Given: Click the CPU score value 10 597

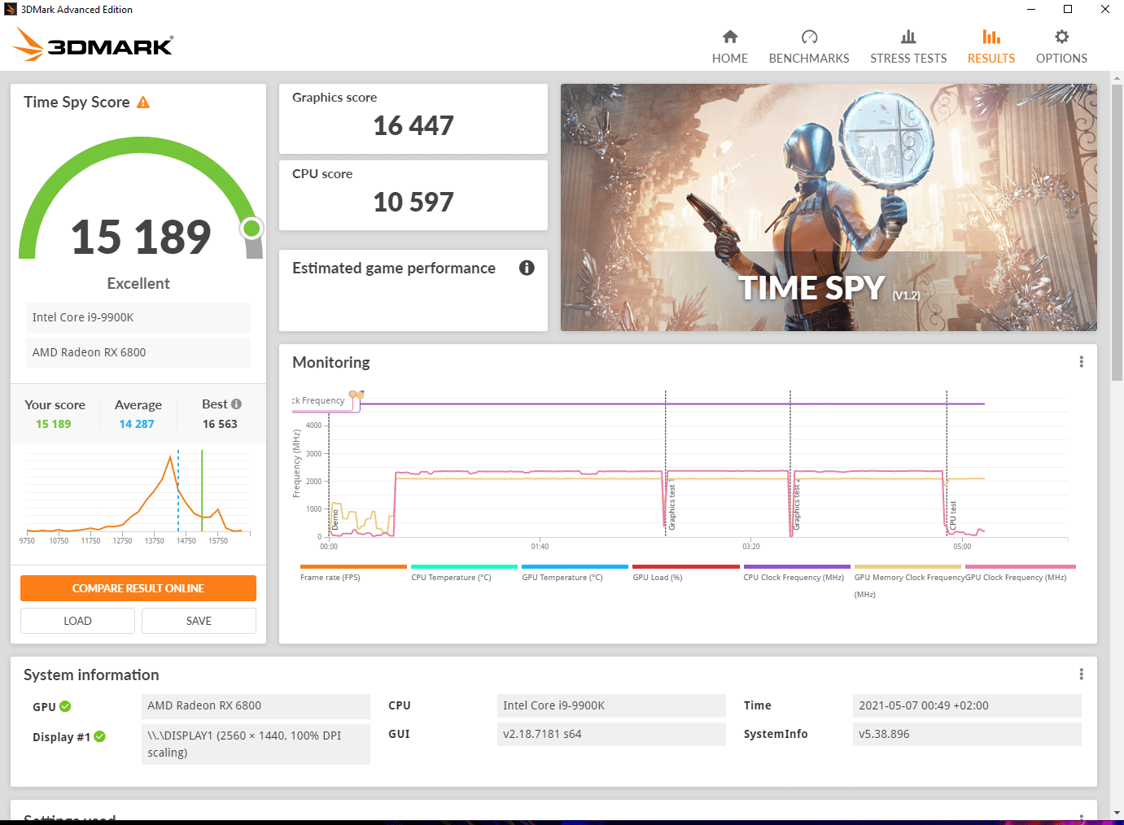Looking at the screenshot, I should (x=413, y=203).
